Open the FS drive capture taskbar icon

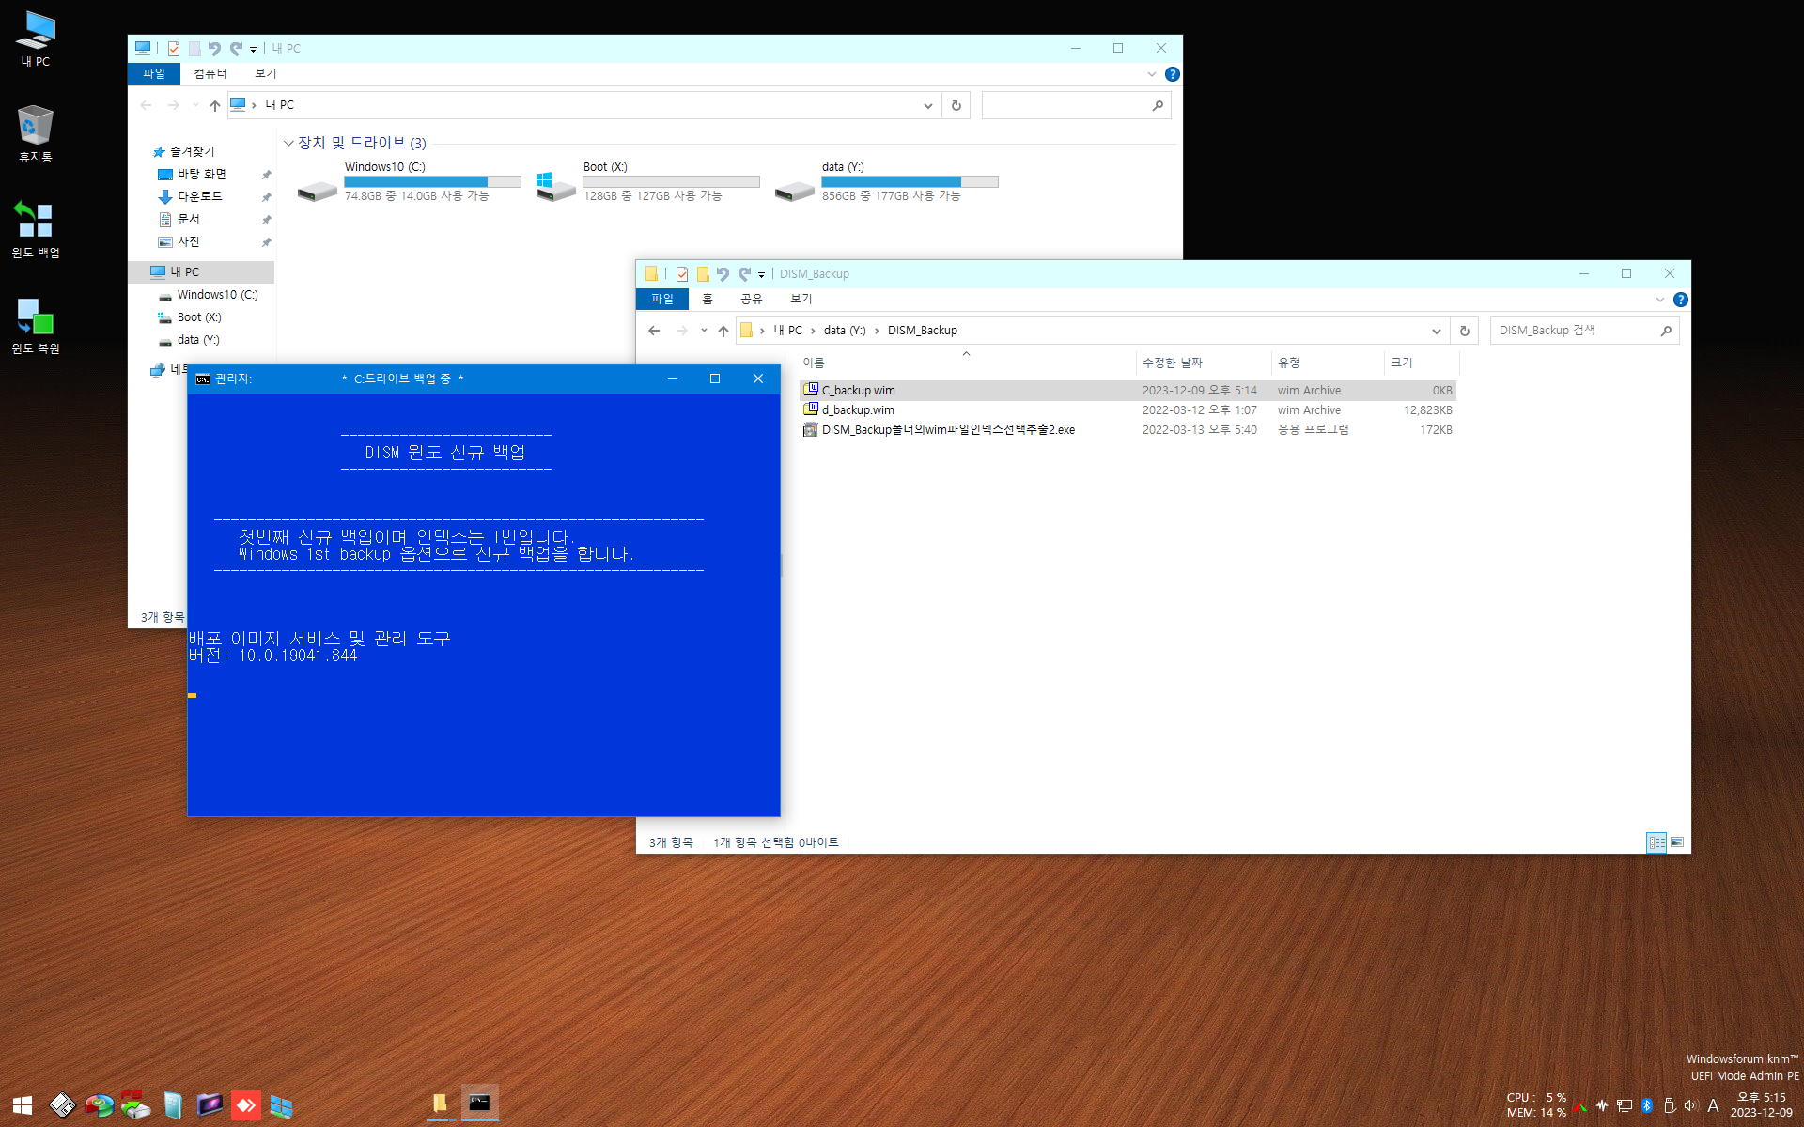[x=135, y=1105]
